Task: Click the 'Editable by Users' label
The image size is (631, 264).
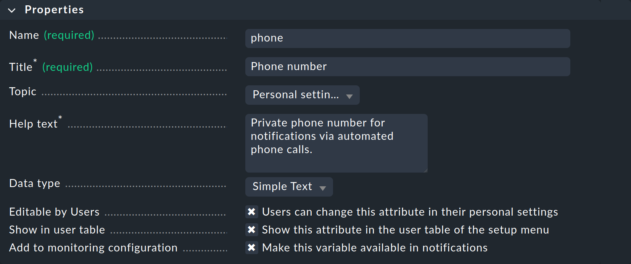Action: [54, 211]
